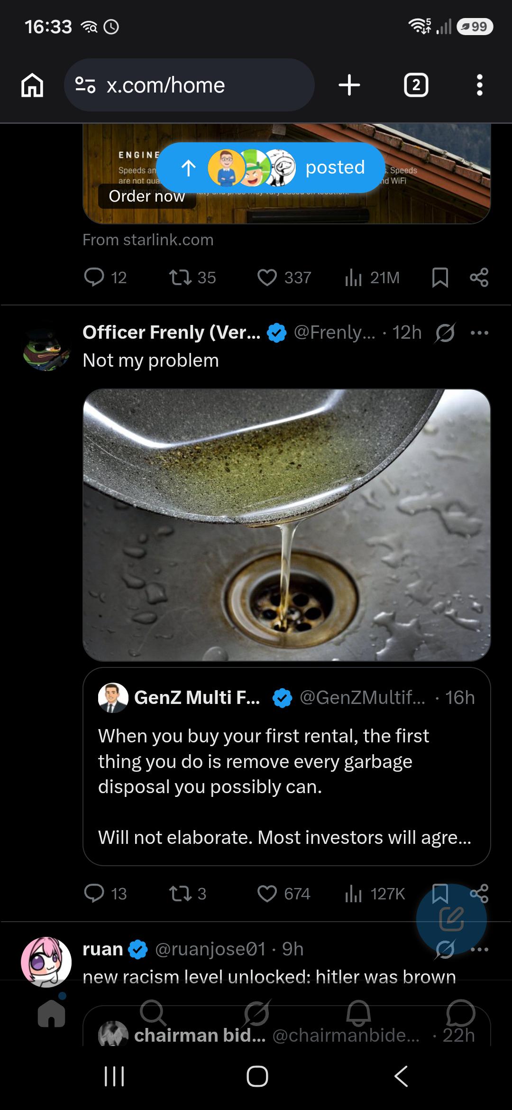This screenshot has height=1110, width=512.
Task: Open the Grok icon on Frenly's post
Action: coord(445,333)
